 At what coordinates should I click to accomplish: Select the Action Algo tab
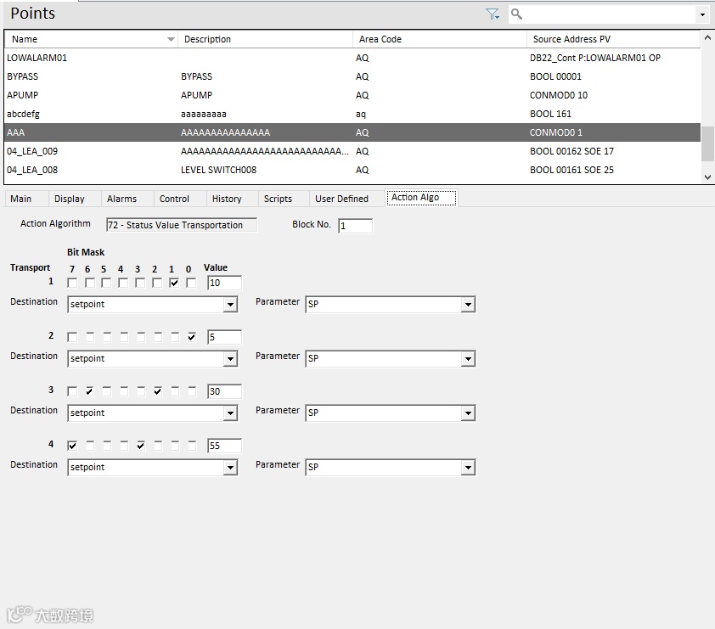(421, 198)
